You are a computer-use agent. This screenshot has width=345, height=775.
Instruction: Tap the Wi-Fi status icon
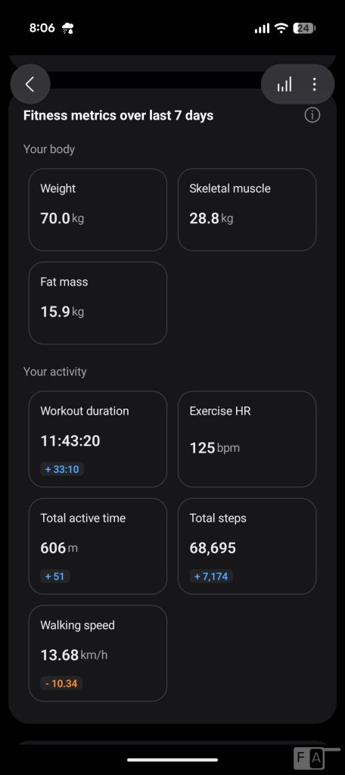(281, 28)
